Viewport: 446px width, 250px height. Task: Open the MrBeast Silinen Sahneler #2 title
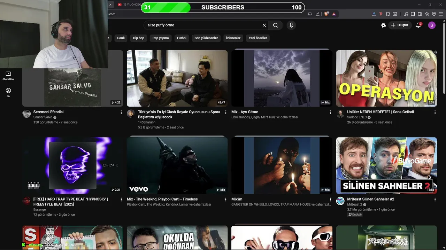point(371,199)
